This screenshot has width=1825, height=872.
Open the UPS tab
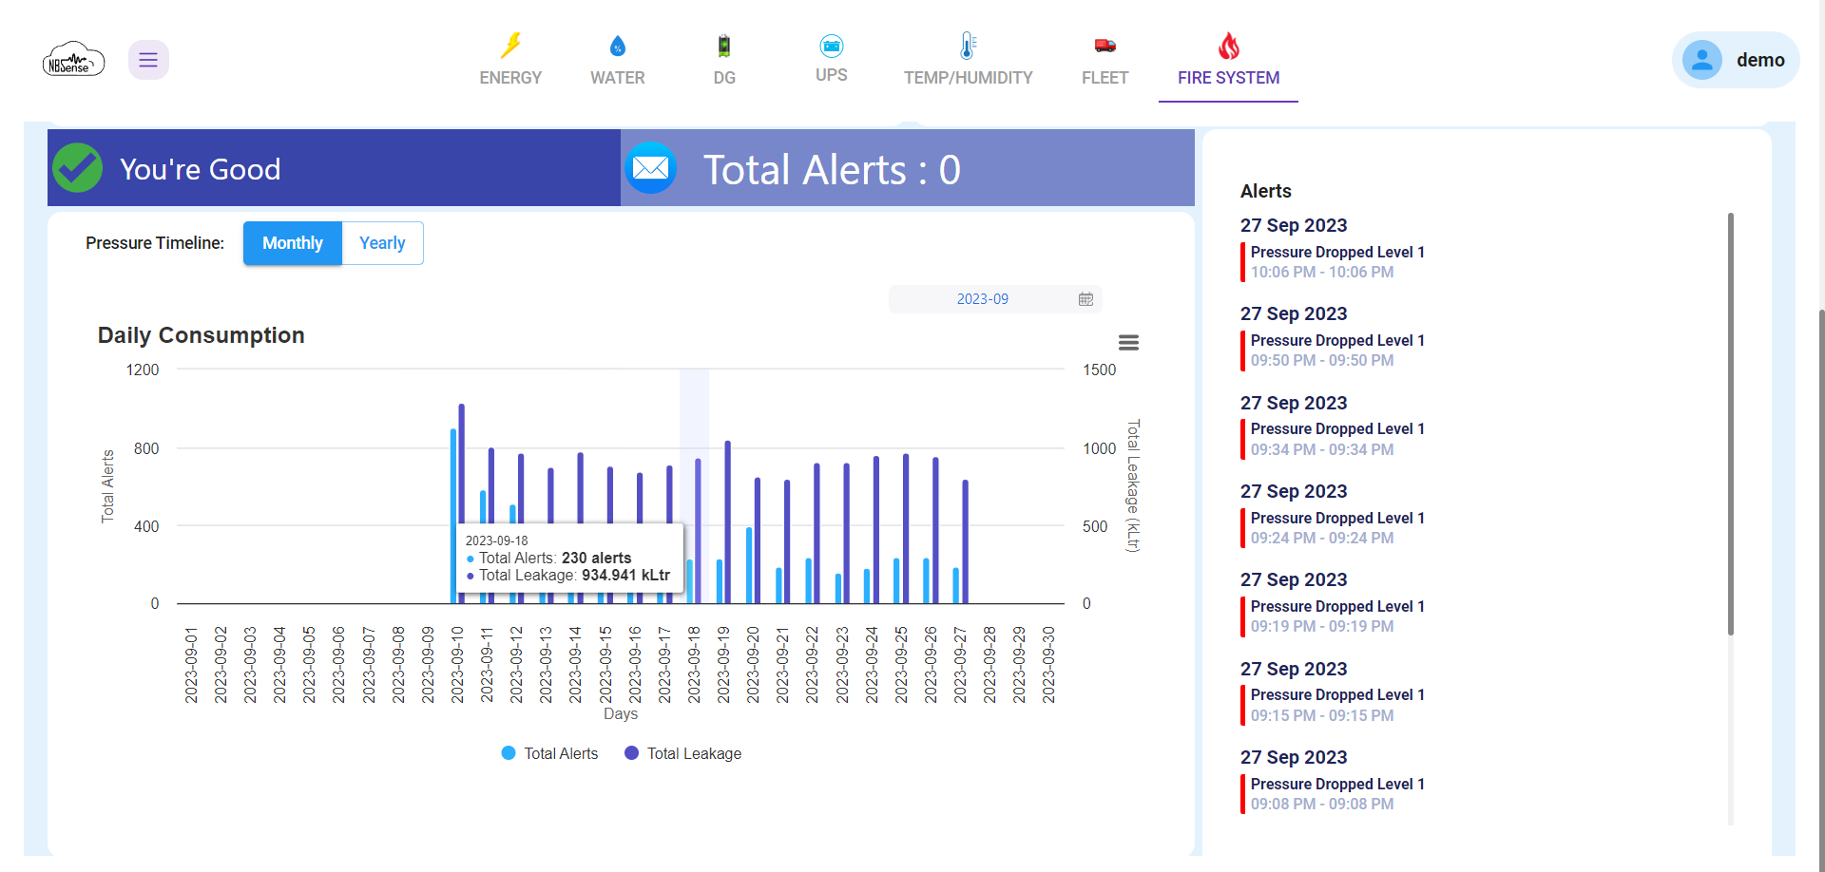(x=832, y=75)
